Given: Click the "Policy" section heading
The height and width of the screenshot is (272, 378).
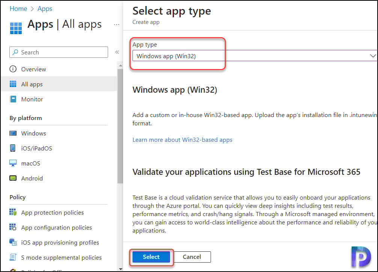Looking at the screenshot, I should (18, 197).
